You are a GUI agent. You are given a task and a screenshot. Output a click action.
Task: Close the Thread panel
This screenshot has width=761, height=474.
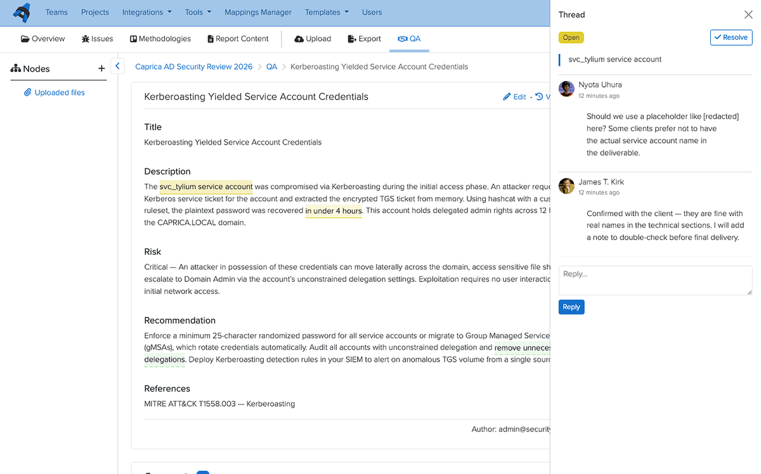(748, 15)
